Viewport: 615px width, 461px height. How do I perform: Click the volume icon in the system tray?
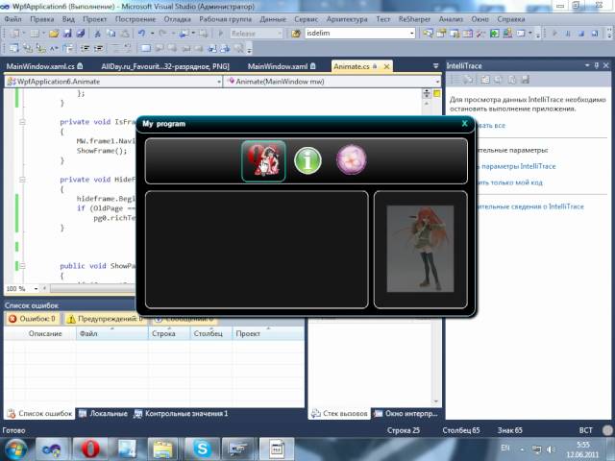[x=551, y=449]
